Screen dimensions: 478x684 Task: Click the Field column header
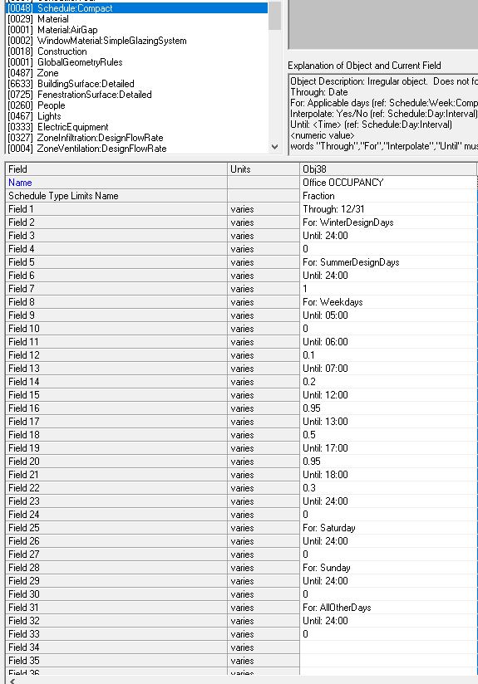click(116, 169)
